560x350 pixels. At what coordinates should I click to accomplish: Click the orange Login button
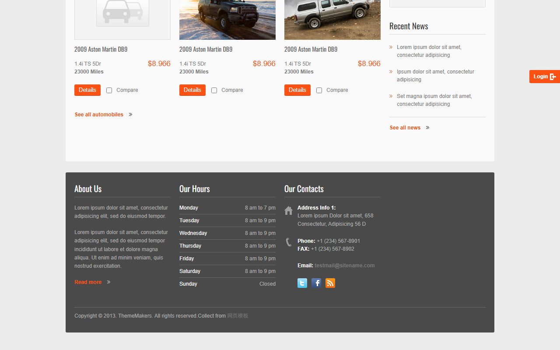tap(545, 77)
